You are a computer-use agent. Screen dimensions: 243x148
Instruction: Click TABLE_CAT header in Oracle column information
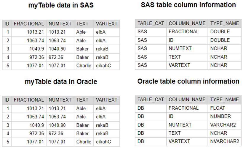pos(151,100)
